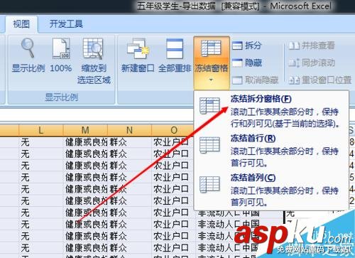Viewport: 355px width, 258px height.
Task: Click 缩放到选定区域 zoom to selection
Action: tap(94, 61)
